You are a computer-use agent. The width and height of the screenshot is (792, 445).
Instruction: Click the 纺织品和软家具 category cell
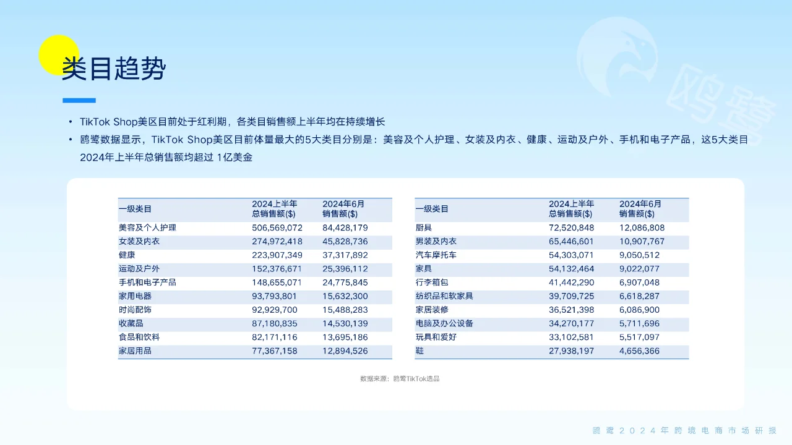(444, 296)
